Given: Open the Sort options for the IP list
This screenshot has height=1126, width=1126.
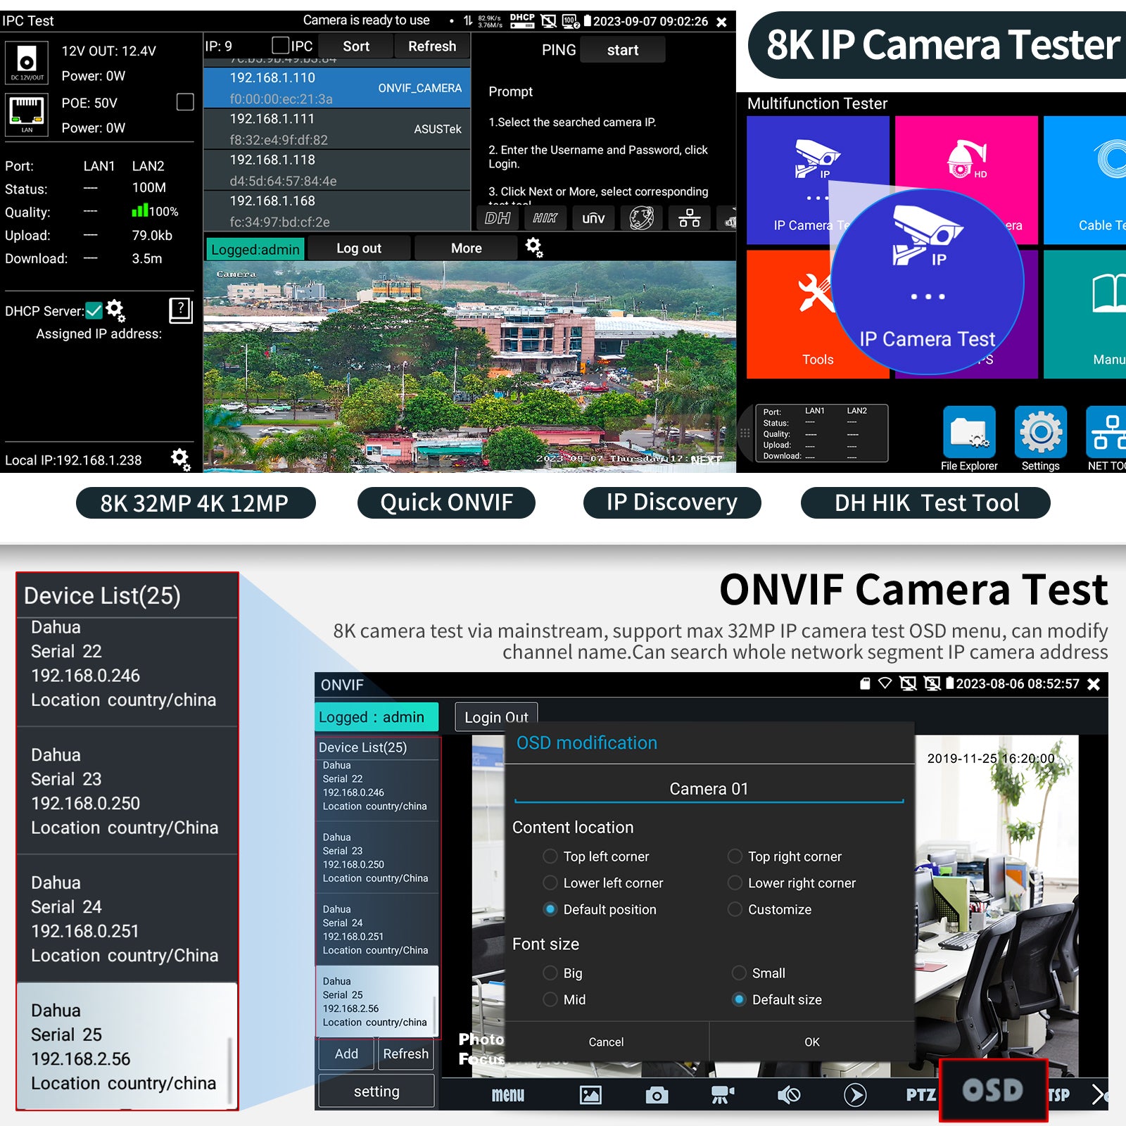Looking at the screenshot, I should coord(356,45).
